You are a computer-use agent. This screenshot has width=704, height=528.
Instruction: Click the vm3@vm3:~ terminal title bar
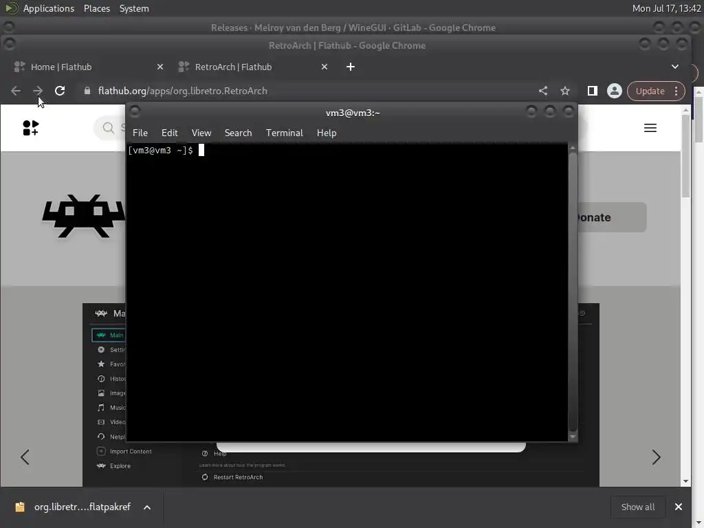click(x=353, y=113)
